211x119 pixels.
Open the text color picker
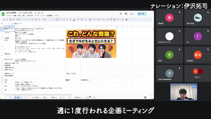pyautogui.click(x=74, y=20)
